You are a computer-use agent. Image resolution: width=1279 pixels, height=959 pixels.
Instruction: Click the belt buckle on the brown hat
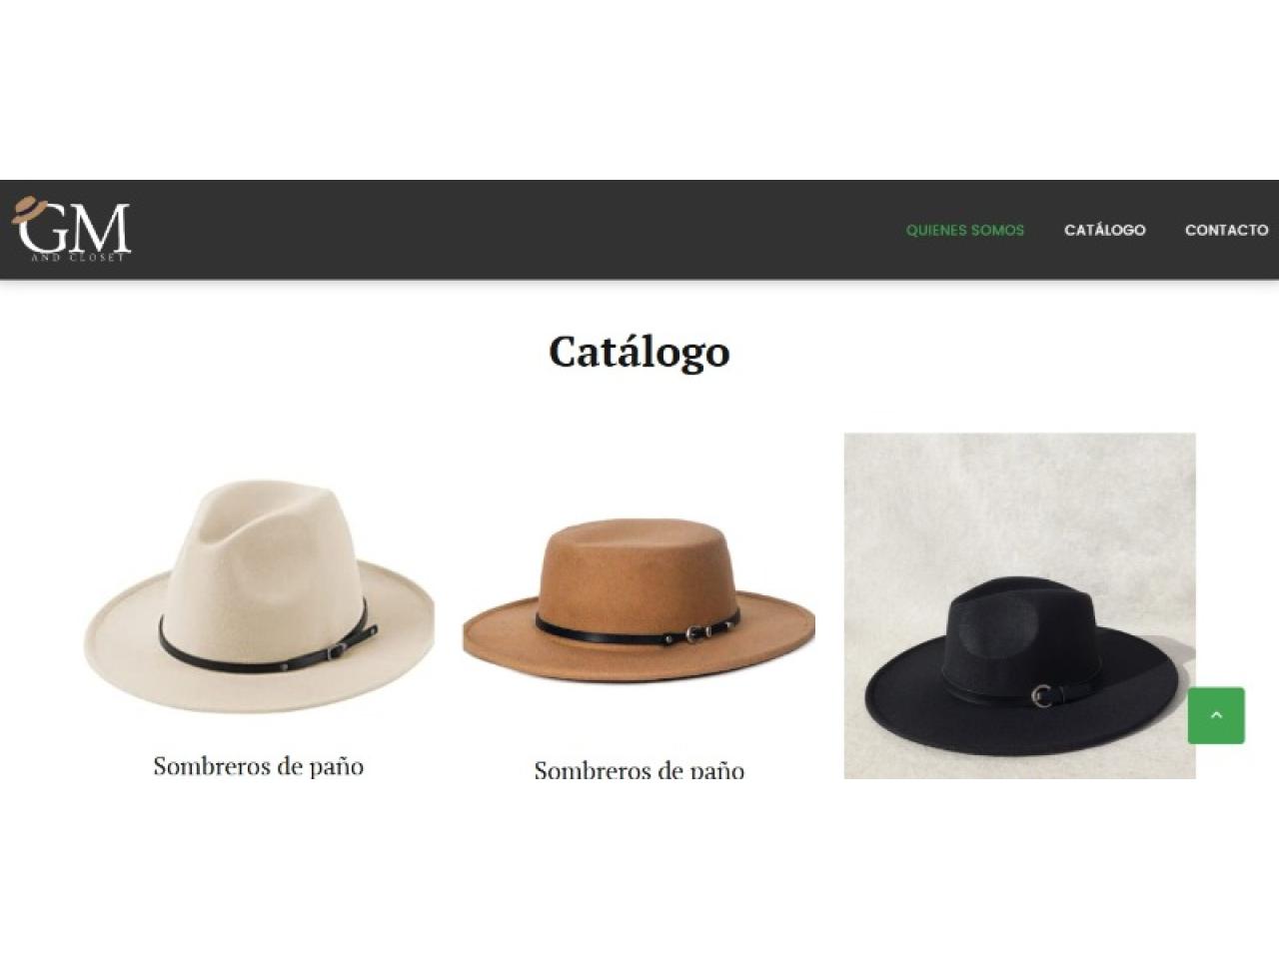click(x=694, y=633)
